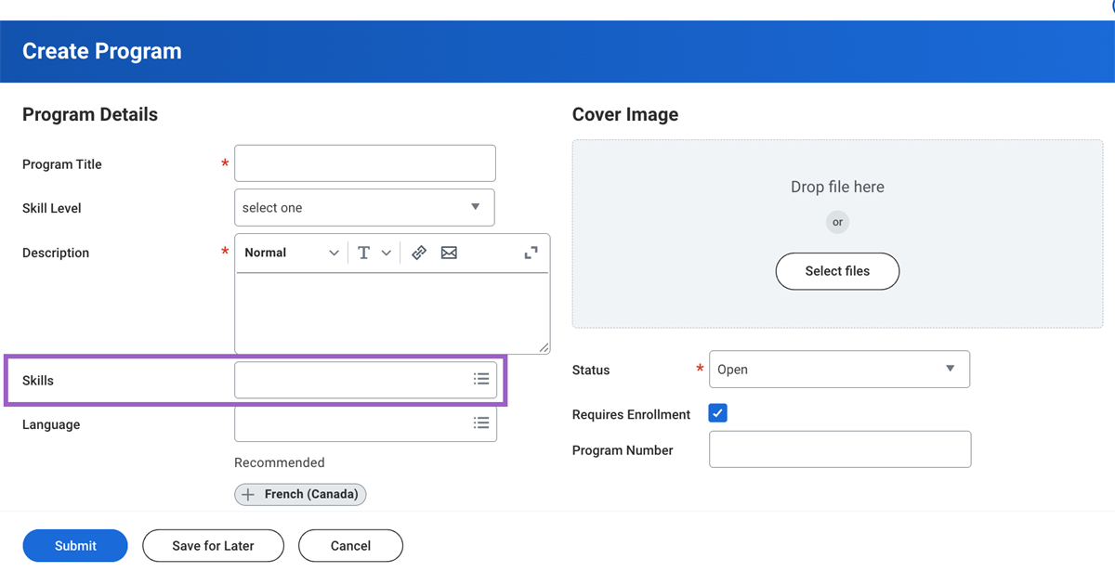Uncheck the Requires Enrollment checkbox

(x=717, y=413)
